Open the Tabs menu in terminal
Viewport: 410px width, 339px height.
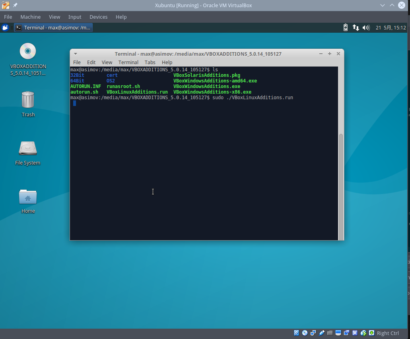tap(150, 63)
